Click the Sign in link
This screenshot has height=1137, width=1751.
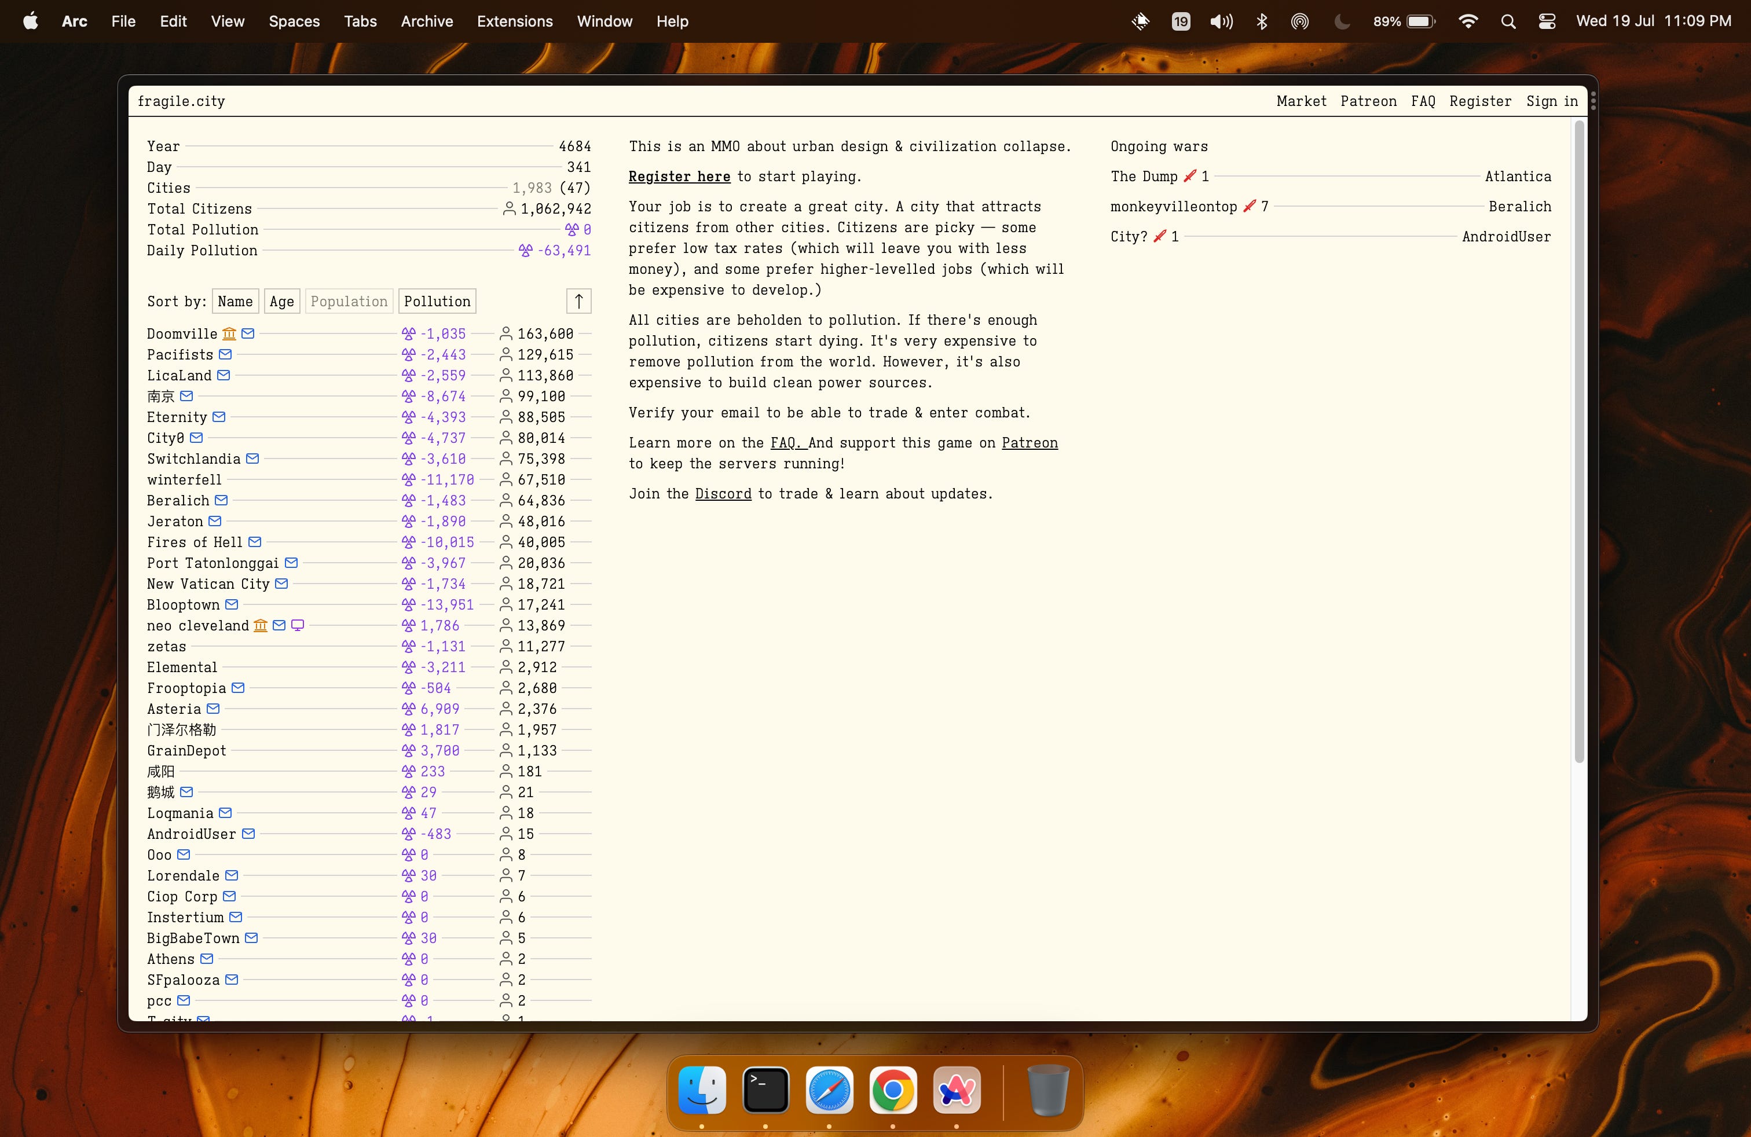tap(1552, 101)
